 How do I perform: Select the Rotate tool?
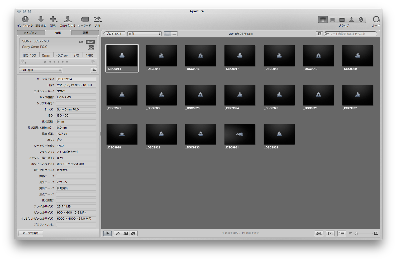(x=118, y=233)
